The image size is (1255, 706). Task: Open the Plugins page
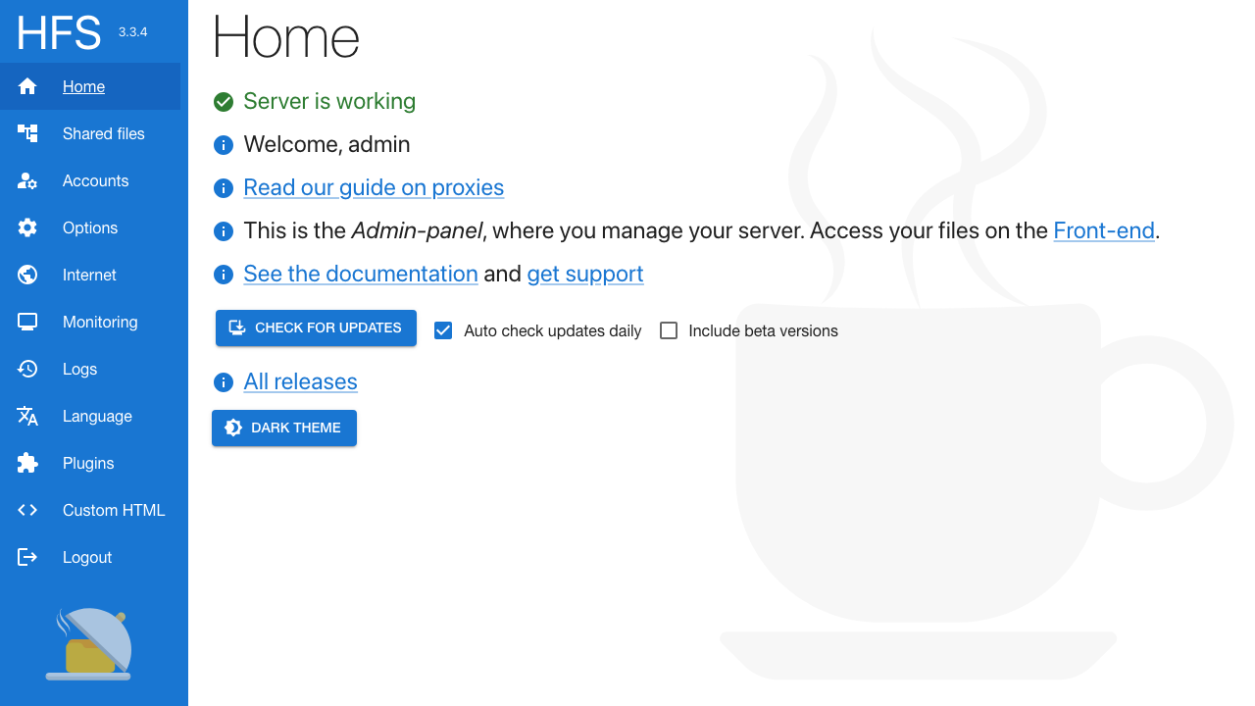pos(90,463)
